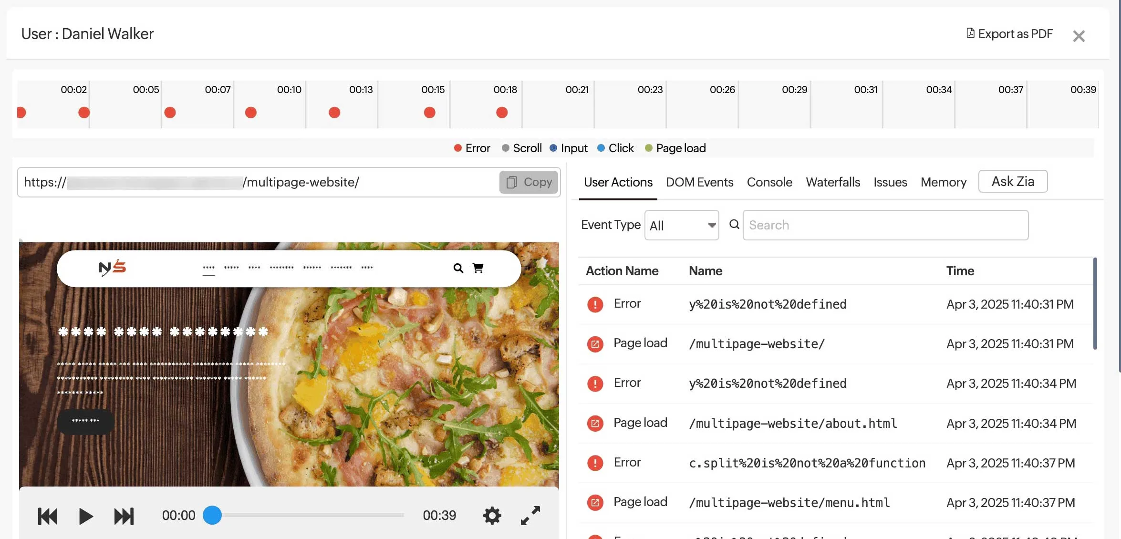
Task: Select the /multipage-website/menu.html name cell
Action: 789,503
